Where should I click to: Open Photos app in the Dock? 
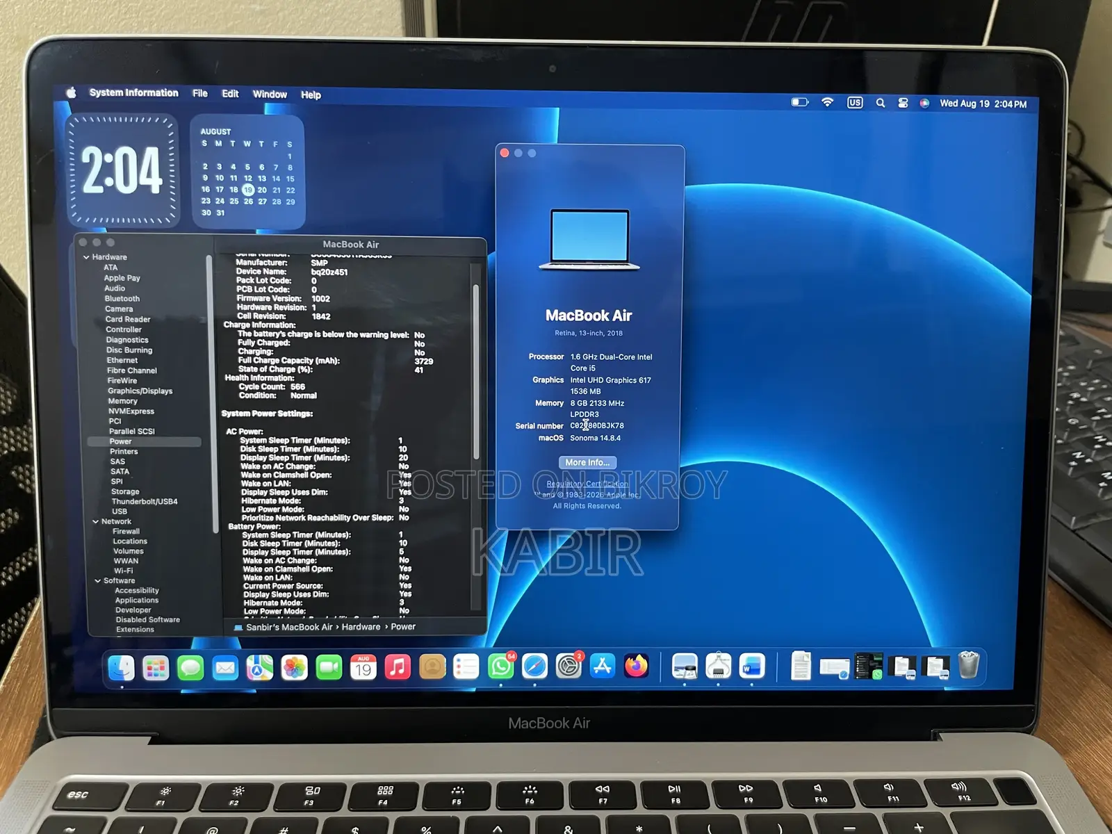[295, 668]
